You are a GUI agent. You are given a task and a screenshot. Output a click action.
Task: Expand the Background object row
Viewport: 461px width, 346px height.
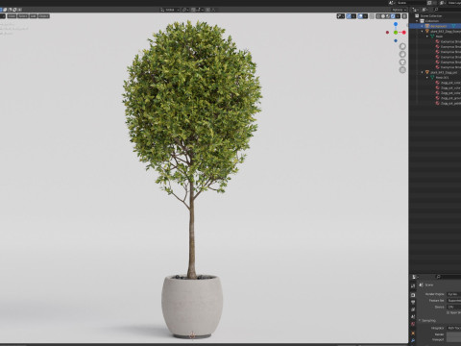pos(422,26)
